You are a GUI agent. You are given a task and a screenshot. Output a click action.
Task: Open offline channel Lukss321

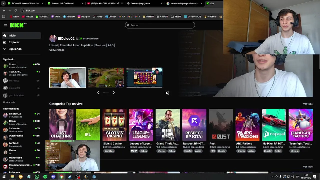tap(21, 88)
